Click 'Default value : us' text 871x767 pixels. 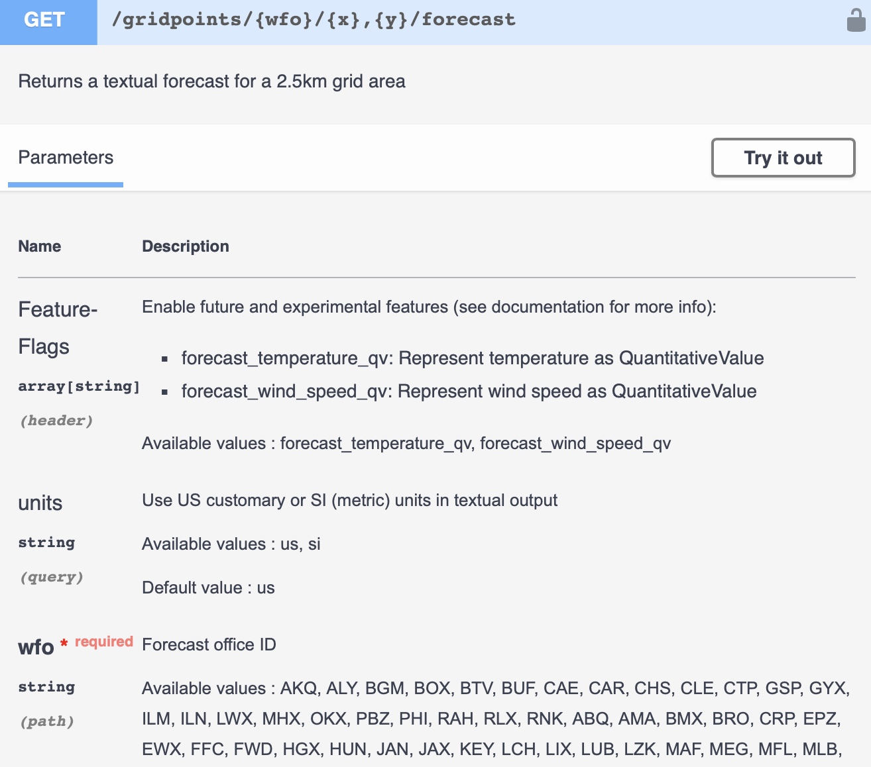pos(208,588)
